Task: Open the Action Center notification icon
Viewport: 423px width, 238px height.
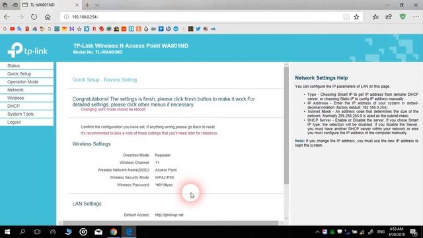Action: 414,232
